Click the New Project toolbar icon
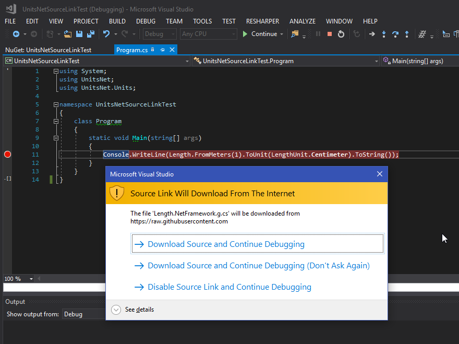Screen dimensions: 459x344 point(50,34)
